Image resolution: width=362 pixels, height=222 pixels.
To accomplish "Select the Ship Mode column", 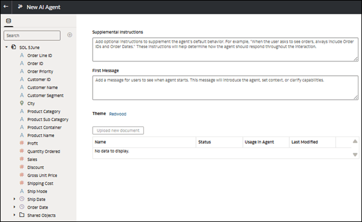I will (37, 191).
